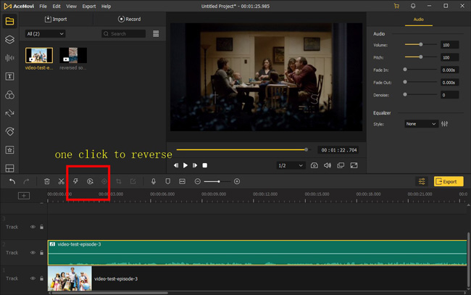Stop the preview playback
471x295 pixels.
tap(205, 165)
